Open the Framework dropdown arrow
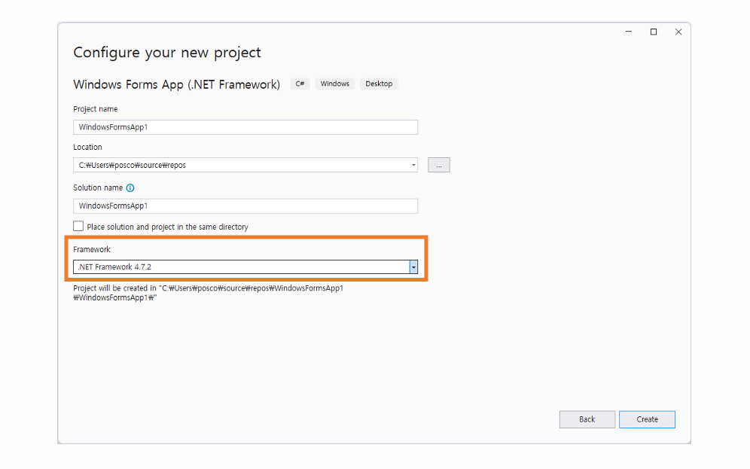This screenshot has height=469, width=750. (x=413, y=267)
